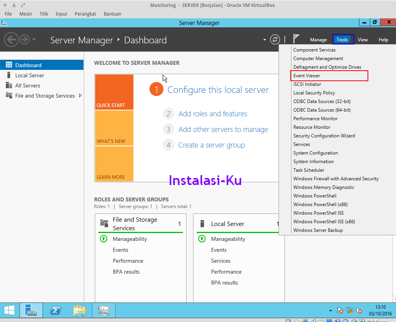Refresh the Server Manager dashboard
396x322 pixels.
[275, 39]
